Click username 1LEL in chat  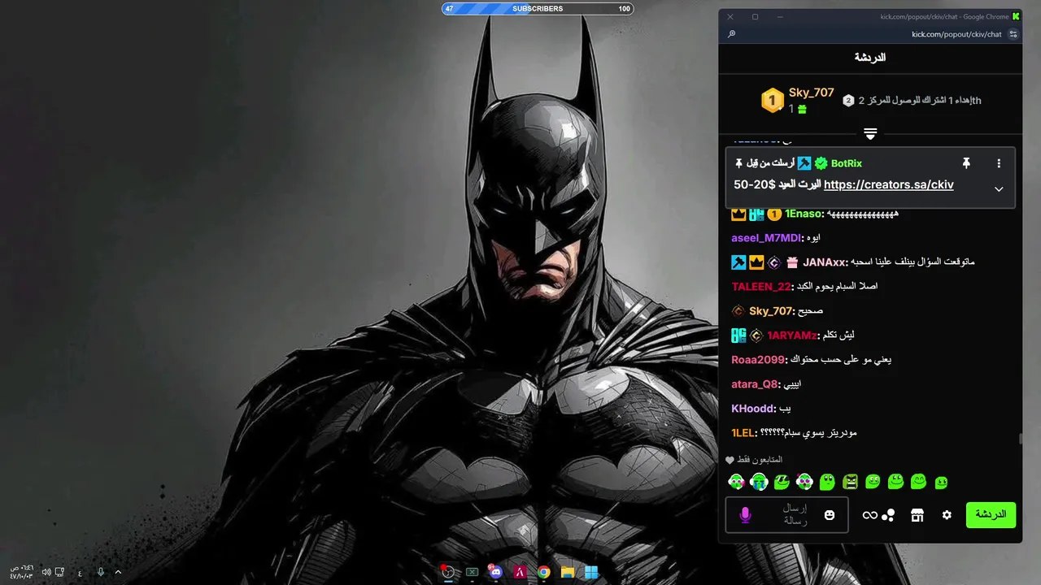tap(744, 433)
